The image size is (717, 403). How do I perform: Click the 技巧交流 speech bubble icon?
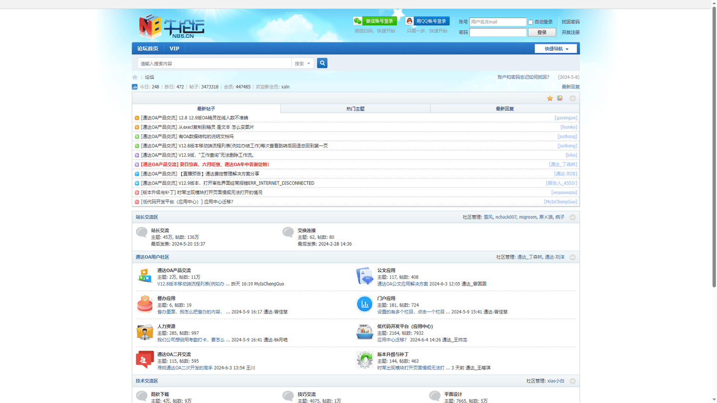pyautogui.click(x=288, y=396)
